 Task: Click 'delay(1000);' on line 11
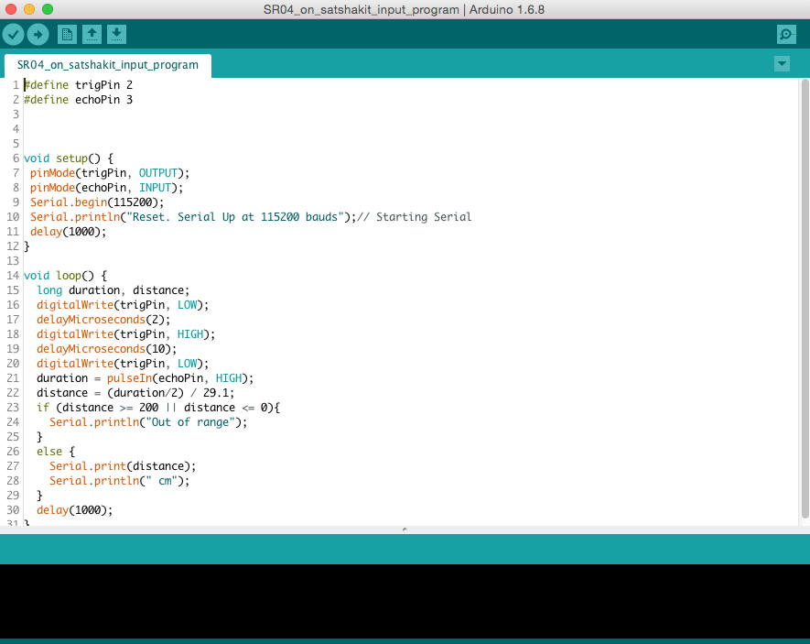tap(69, 232)
